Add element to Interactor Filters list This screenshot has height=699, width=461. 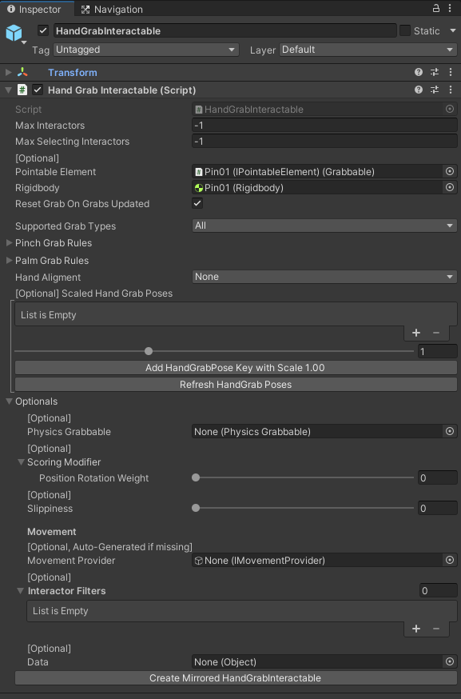tap(416, 629)
